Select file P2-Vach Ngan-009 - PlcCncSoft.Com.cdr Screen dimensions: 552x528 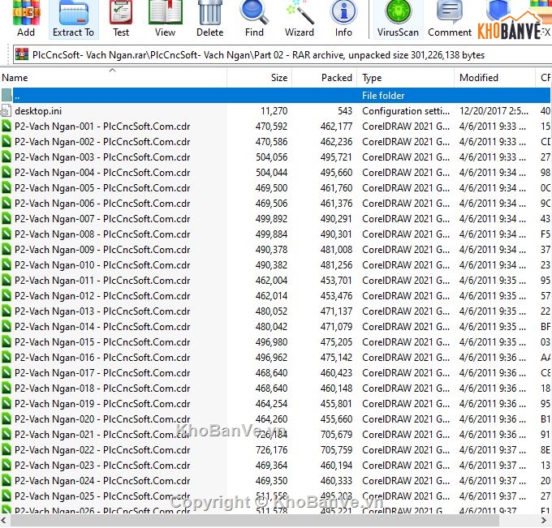click(102, 250)
